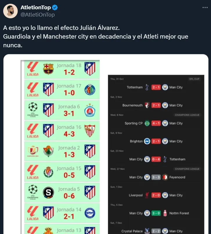Click the Alavés crest in Jornada 14
The width and height of the screenshot is (211, 234).
click(90, 213)
